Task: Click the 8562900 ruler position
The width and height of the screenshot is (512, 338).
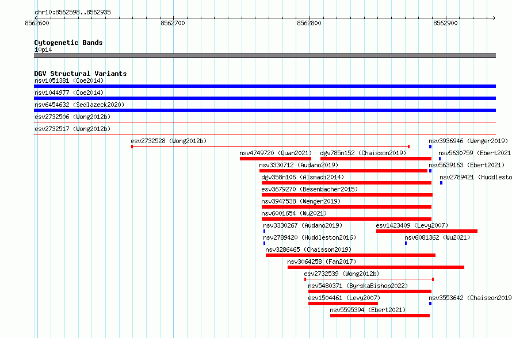Action: coord(445,23)
